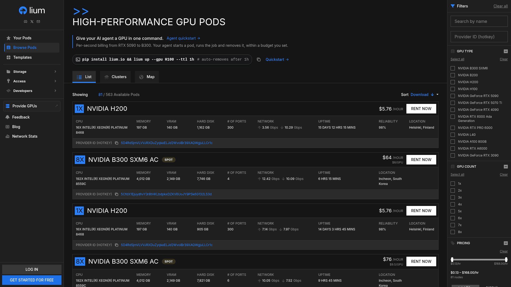Screen dimensions: 511x287
Task: Click the Network Stats chart icon
Action: (x=7, y=136)
